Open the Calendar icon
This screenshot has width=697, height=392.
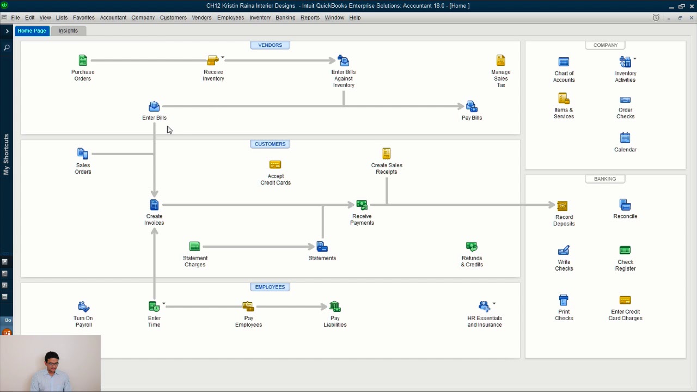click(x=625, y=138)
